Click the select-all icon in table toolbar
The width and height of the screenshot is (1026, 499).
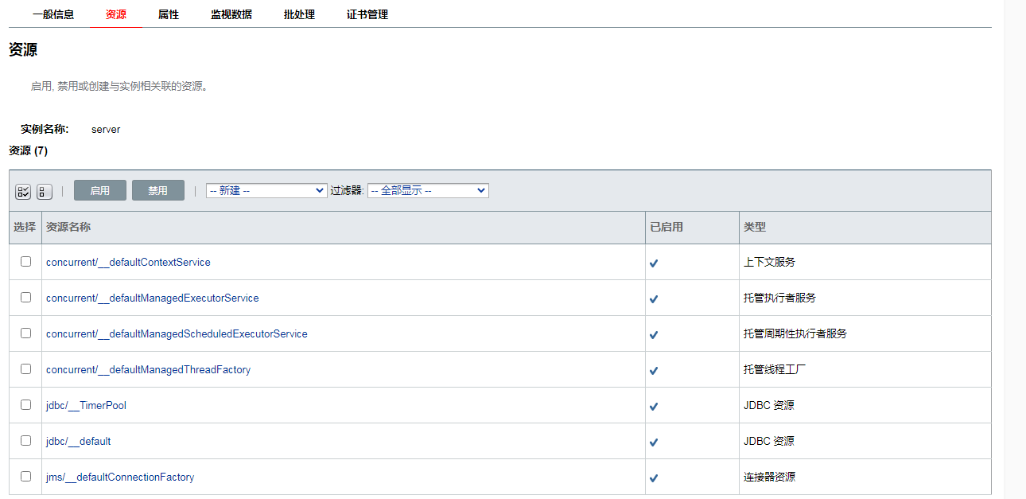tap(23, 192)
